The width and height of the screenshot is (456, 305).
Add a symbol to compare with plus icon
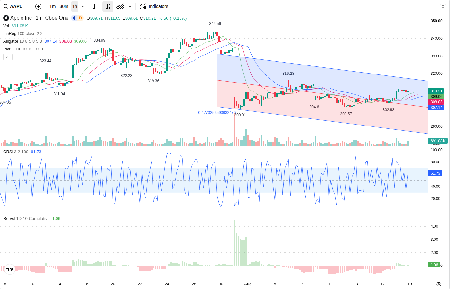click(38, 6)
